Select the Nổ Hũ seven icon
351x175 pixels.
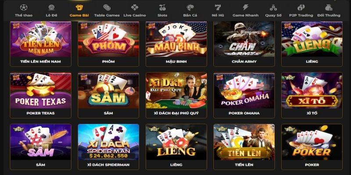[x=218, y=7]
